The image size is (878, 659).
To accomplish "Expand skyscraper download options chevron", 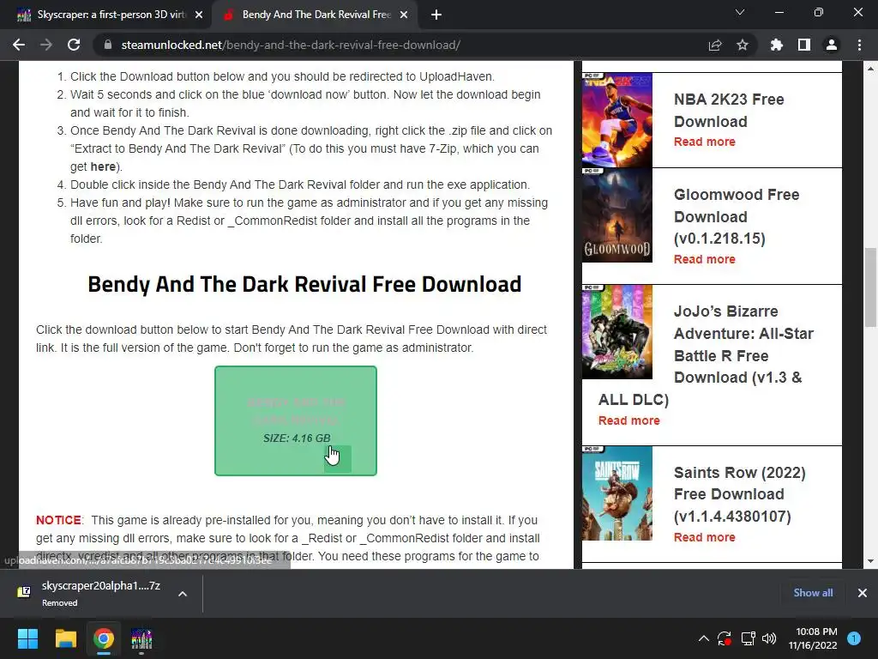I will (183, 594).
